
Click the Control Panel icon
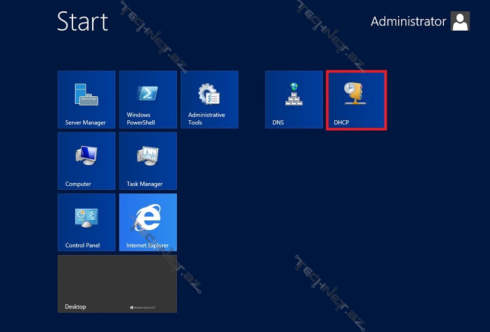pyautogui.click(x=86, y=217)
